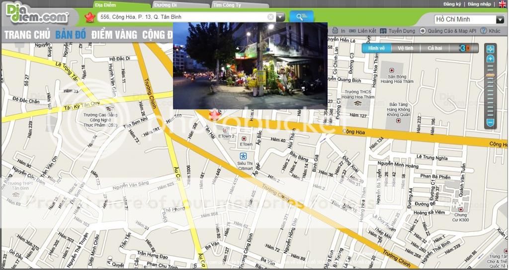509x270 pixels.
Task: Click the Đăng nhập link
Action: [479, 4]
